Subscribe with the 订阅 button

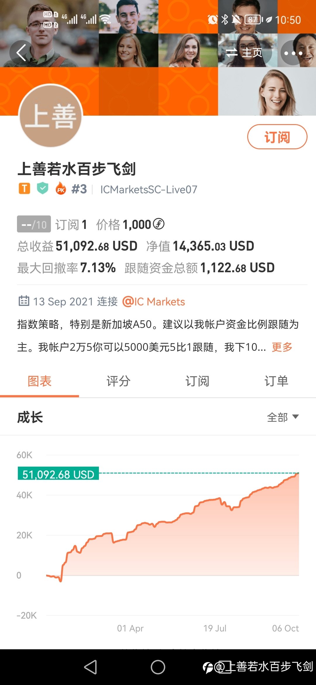point(277,137)
